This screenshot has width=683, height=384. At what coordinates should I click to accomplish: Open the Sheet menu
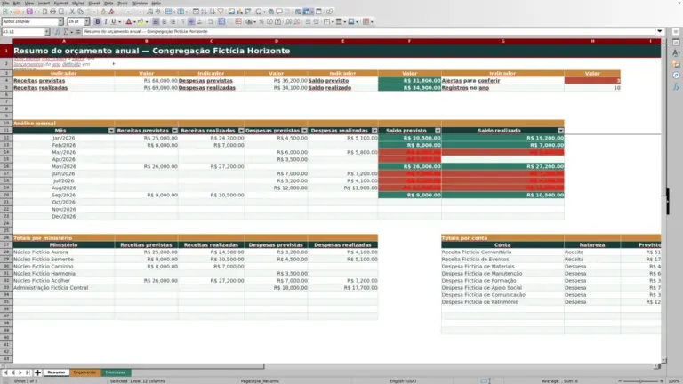(93, 3)
